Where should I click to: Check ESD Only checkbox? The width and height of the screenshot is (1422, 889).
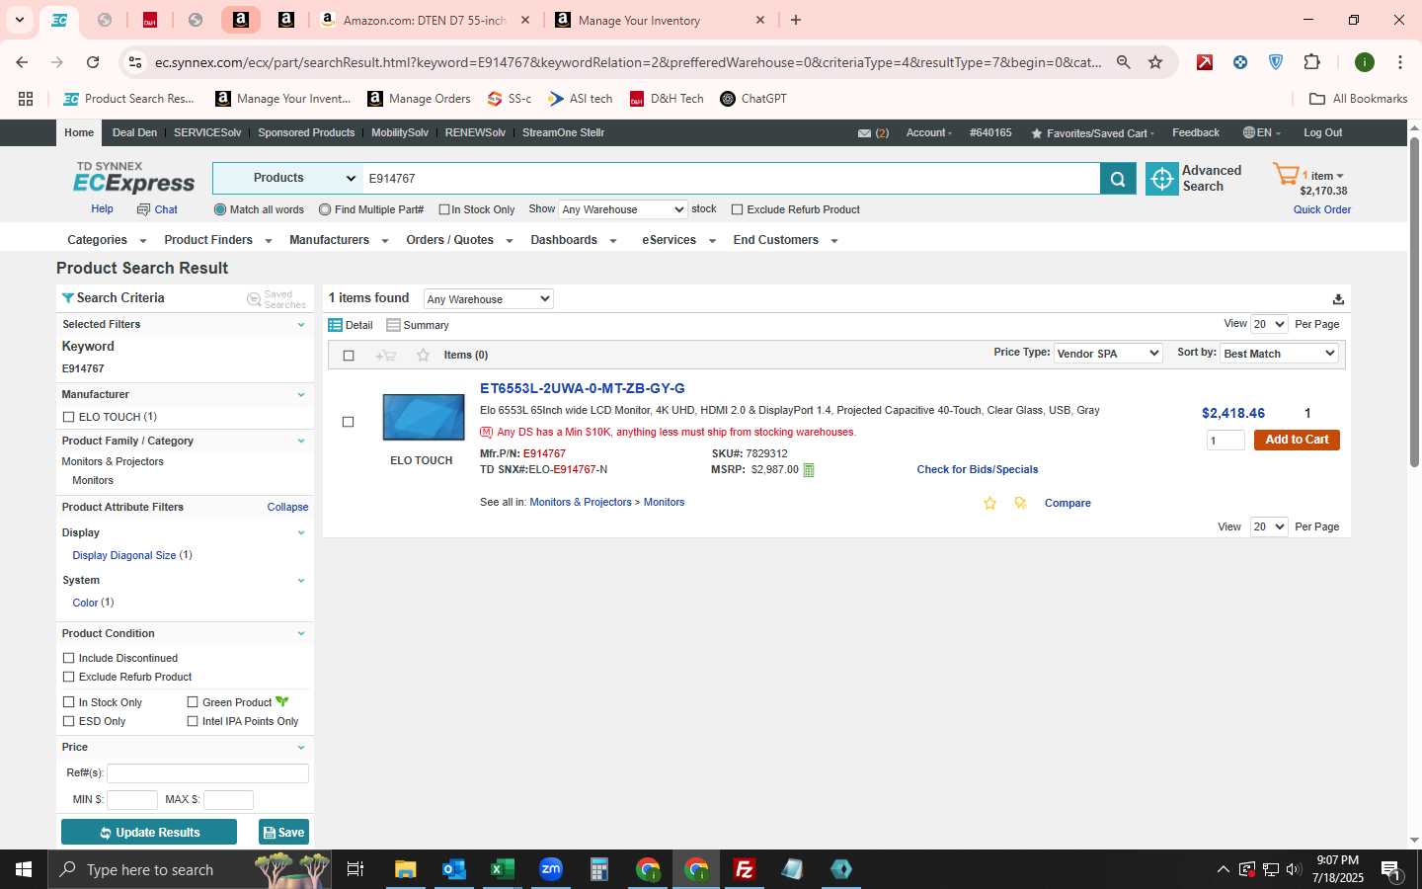[68, 721]
